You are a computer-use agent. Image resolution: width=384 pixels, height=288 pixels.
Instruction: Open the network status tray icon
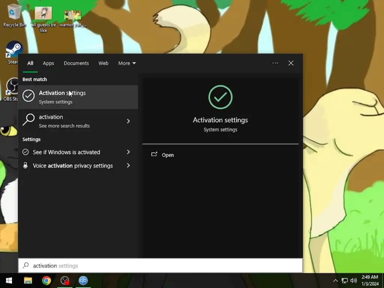click(345, 280)
